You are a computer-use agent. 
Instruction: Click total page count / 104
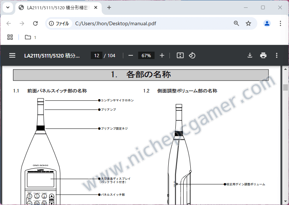coord(109,56)
